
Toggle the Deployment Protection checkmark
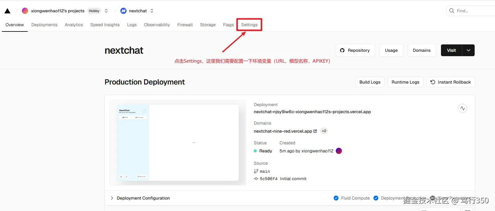click(x=376, y=198)
